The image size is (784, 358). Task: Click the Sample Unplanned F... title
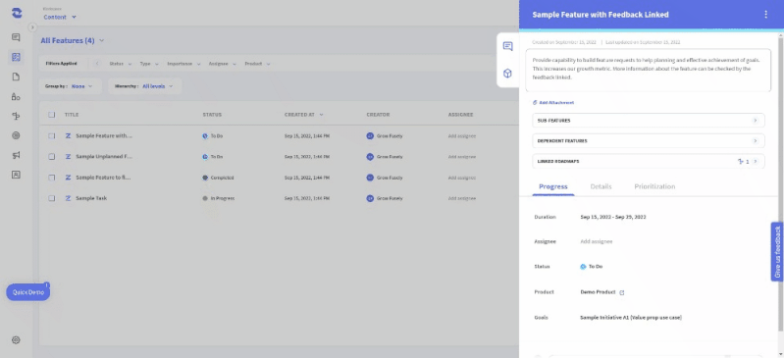[104, 157]
